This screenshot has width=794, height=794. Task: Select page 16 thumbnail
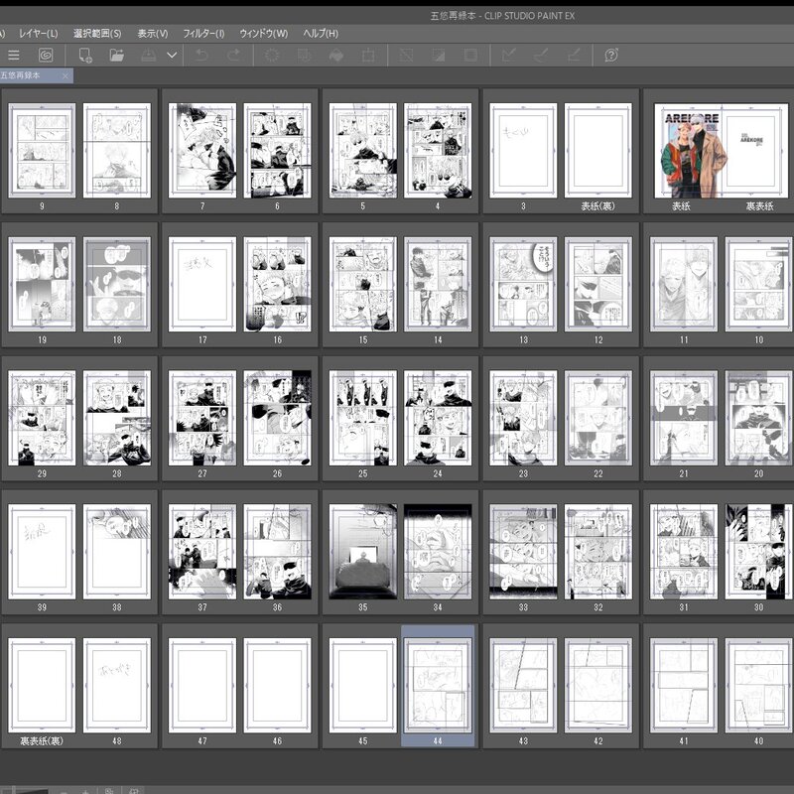click(277, 284)
